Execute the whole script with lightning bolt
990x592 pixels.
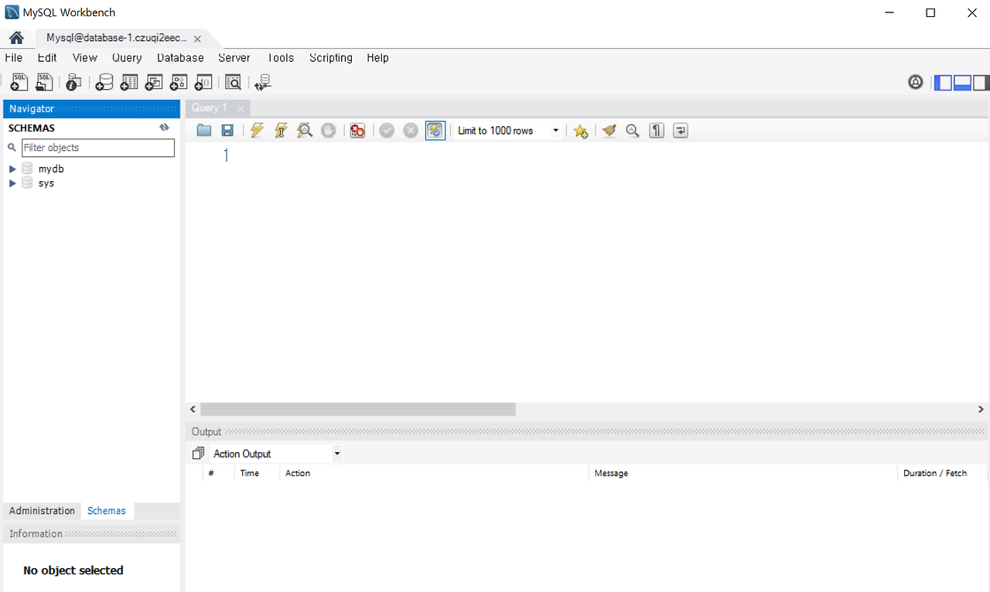coord(257,131)
